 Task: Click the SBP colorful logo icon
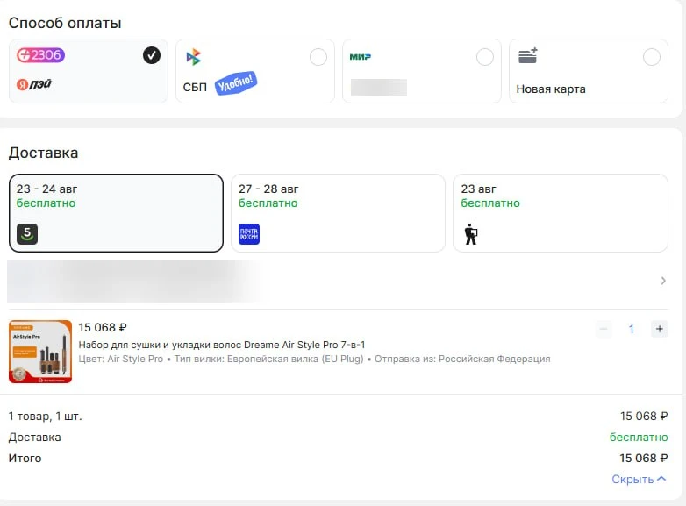click(x=193, y=57)
